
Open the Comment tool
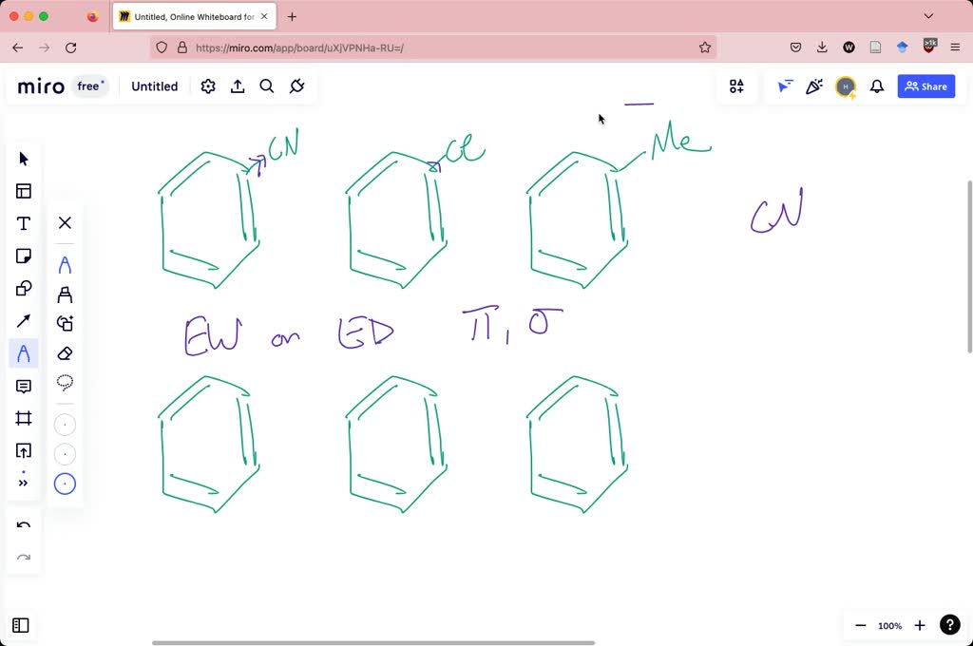(x=24, y=386)
